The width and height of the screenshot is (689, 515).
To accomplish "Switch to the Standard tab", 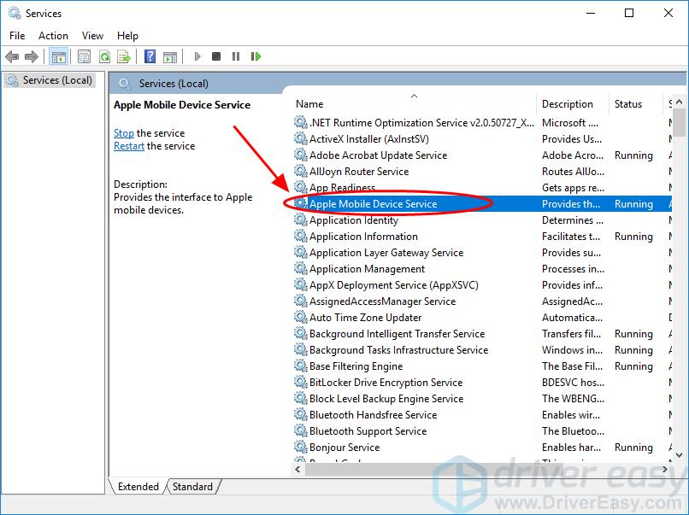I will pos(192,487).
